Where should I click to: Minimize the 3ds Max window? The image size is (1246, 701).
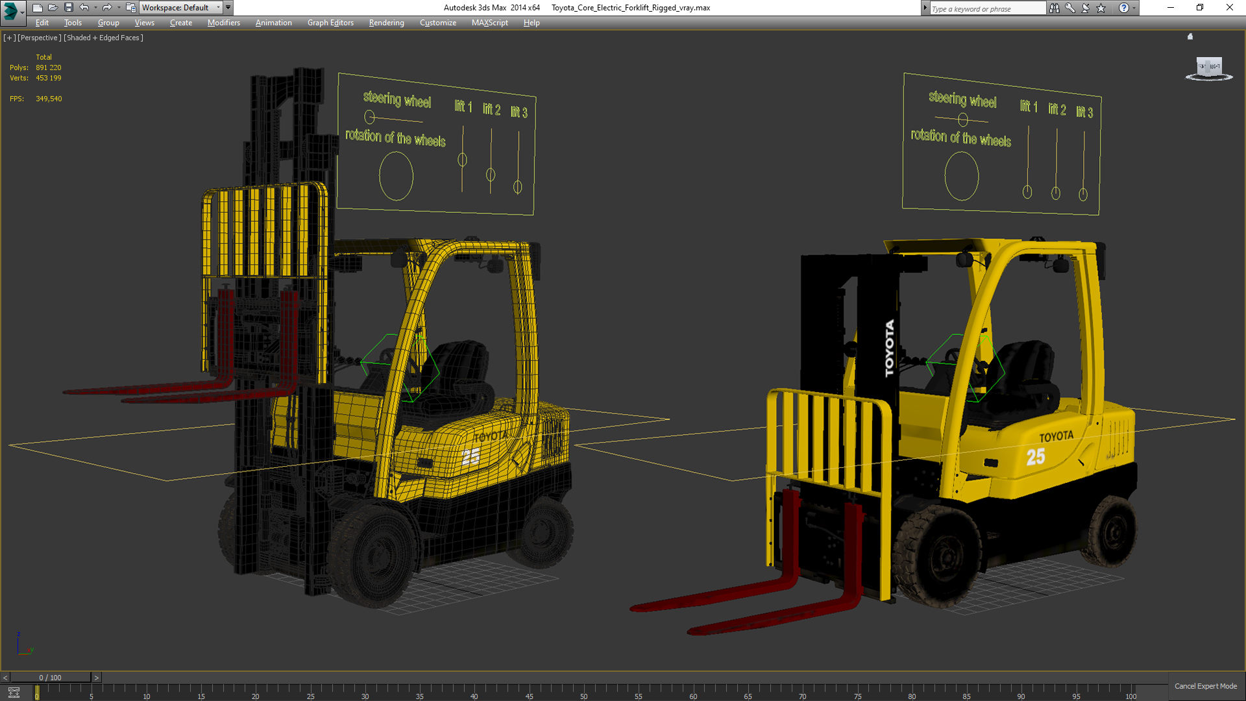(1171, 8)
